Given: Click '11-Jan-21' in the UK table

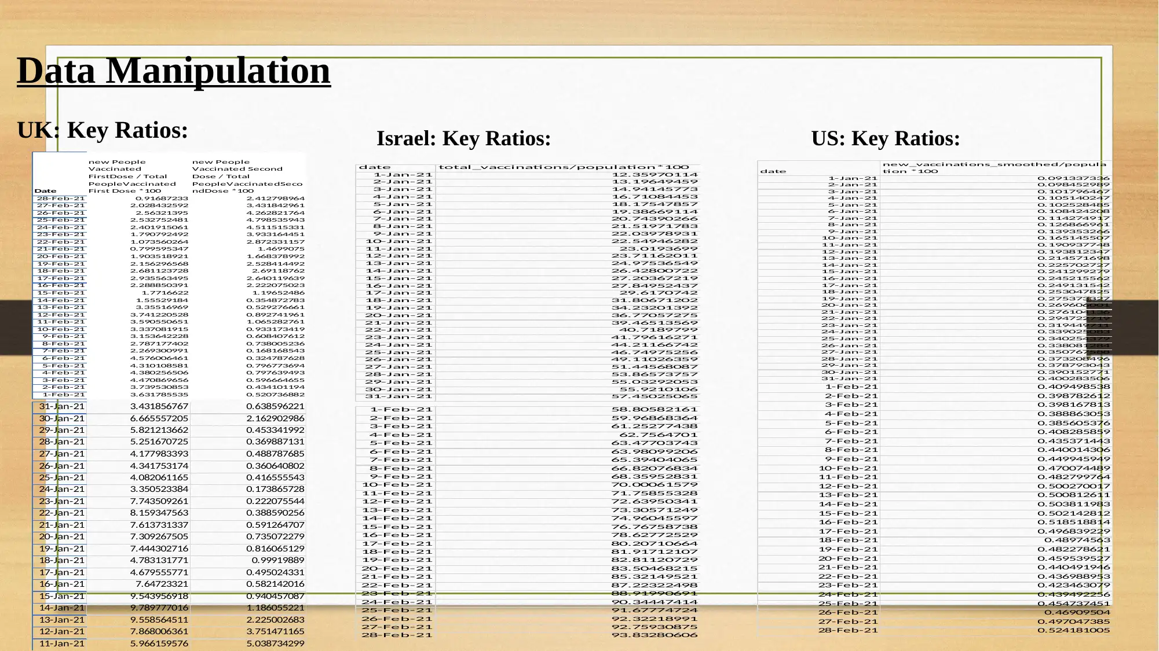Looking at the screenshot, I should click(x=61, y=643).
